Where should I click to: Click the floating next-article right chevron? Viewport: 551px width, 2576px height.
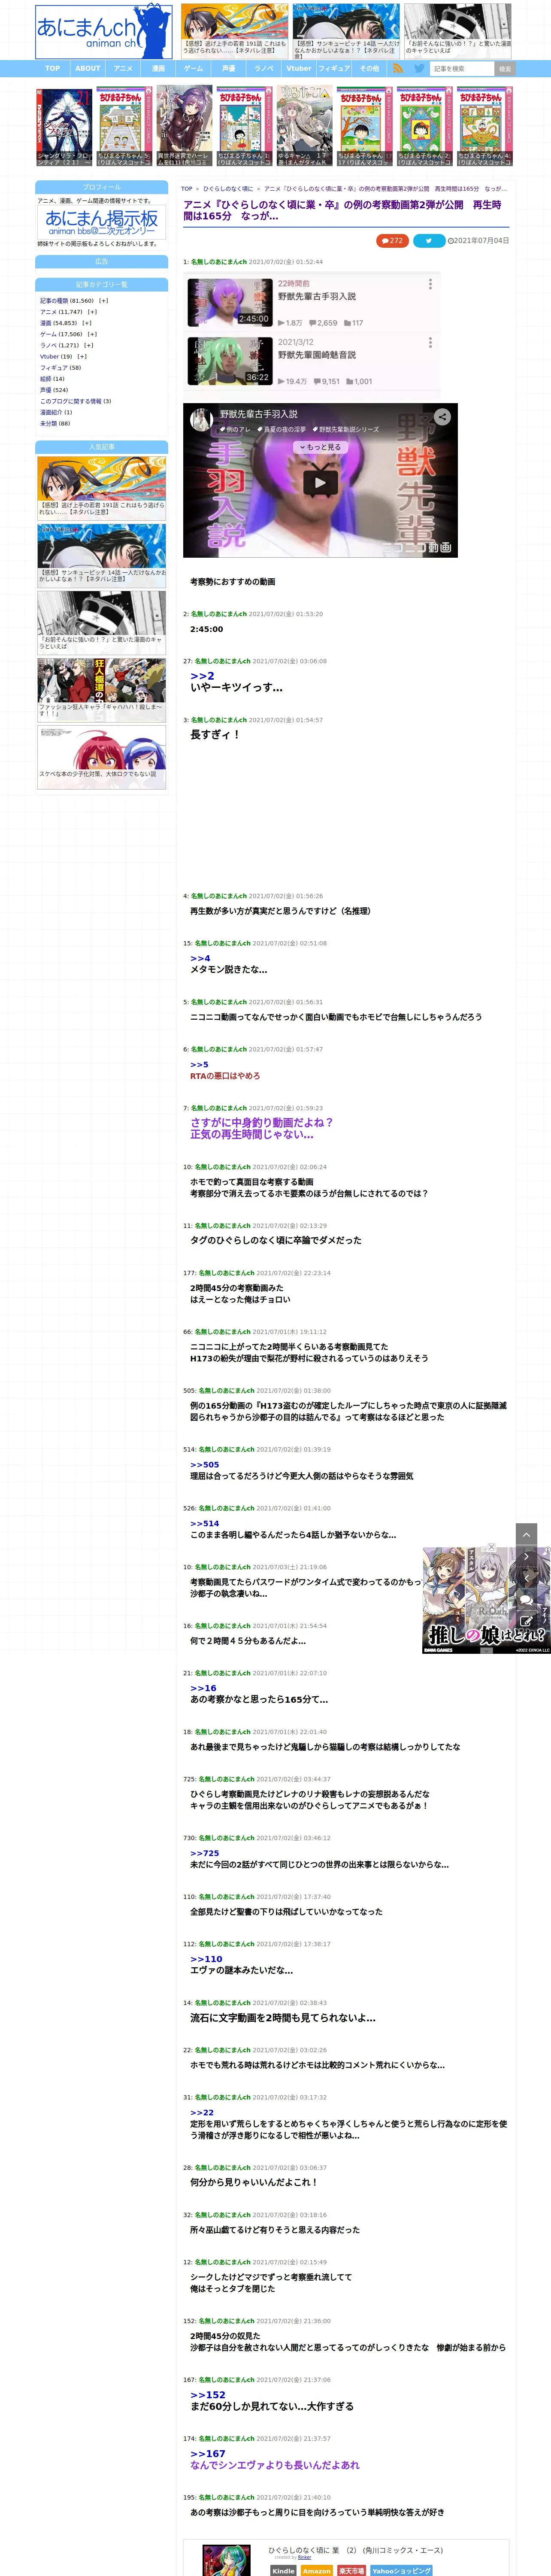[x=527, y=1556]
